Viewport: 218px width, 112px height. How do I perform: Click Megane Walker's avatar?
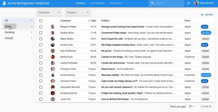click(53, 27)
